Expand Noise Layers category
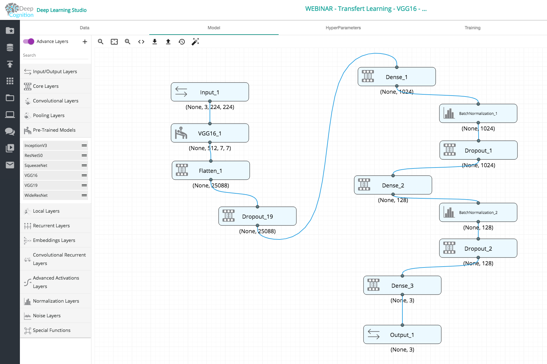 pos(56,315)
